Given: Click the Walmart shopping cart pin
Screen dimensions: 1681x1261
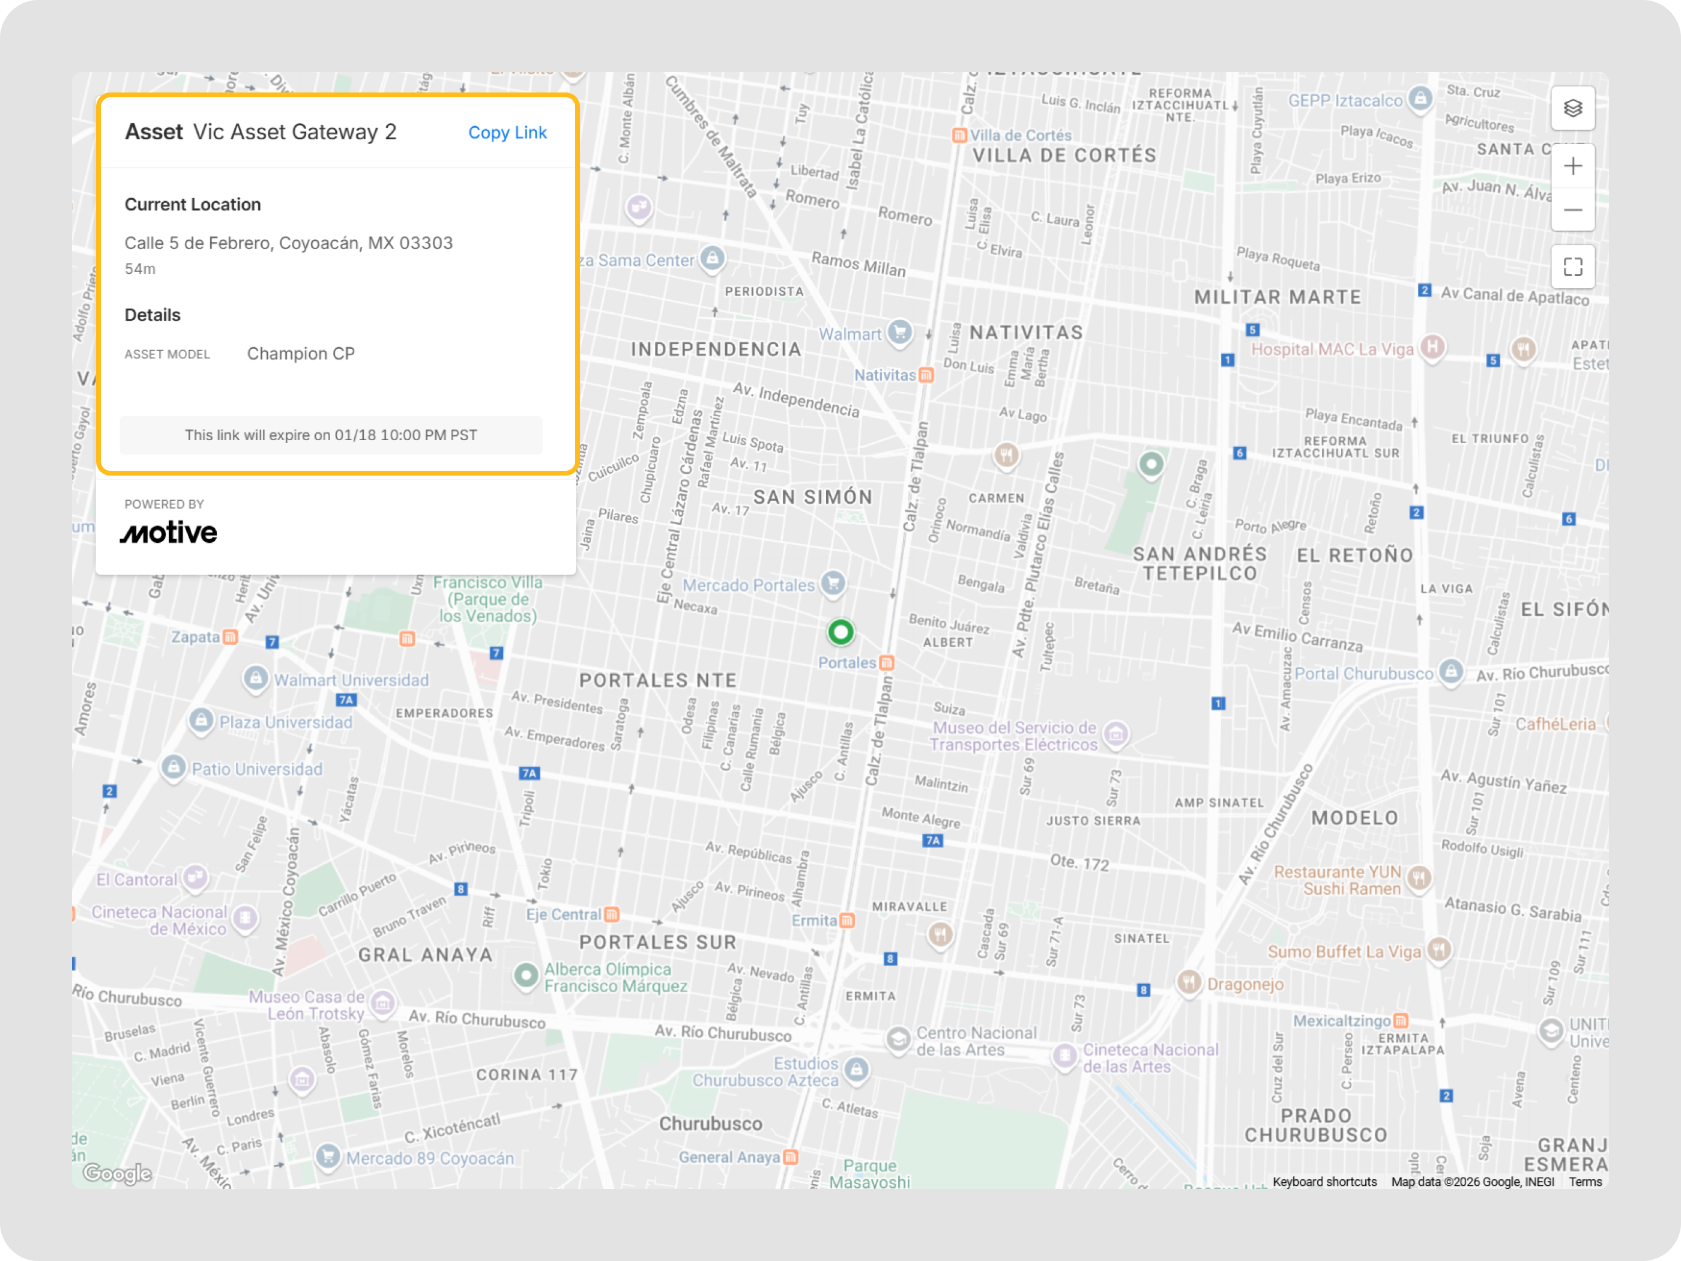Looking at the screenshot, I should click(x=900, y=332).
